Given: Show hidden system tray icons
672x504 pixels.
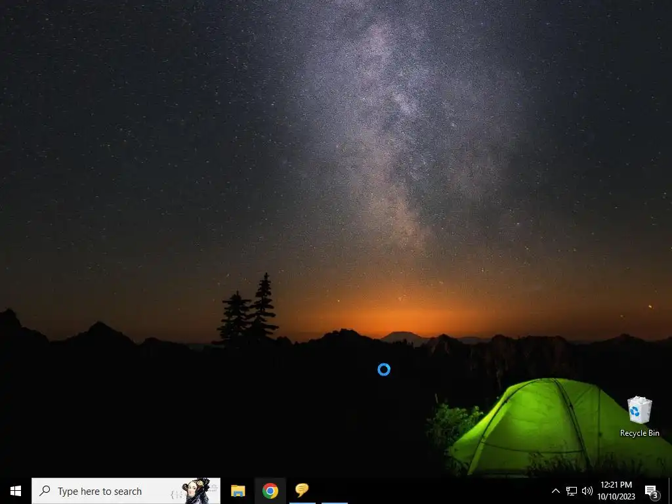Looking at the screenshot, I should tap(555, 491).
